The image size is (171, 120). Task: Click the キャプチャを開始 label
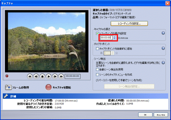[x=62, y=87]
